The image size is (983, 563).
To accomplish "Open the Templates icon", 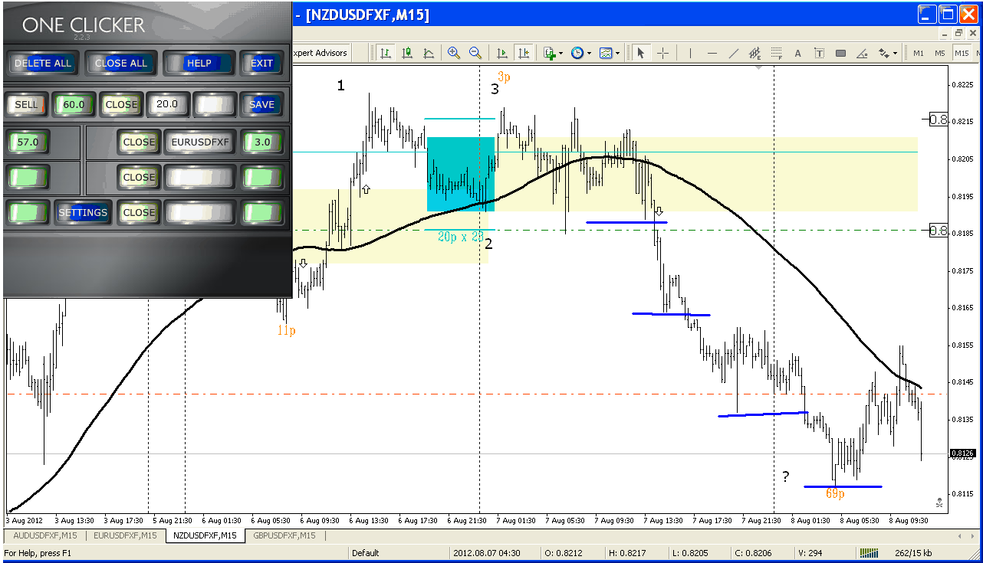I will [x=606, y=53].
